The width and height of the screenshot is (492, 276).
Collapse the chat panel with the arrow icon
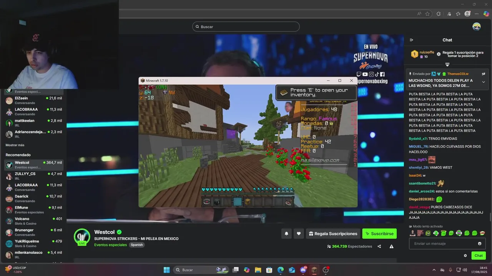pos(411,40)
